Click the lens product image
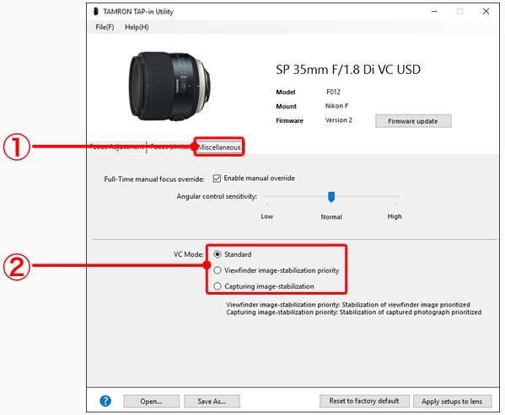The height and width of the screenshot is (415, 505). 170,86
